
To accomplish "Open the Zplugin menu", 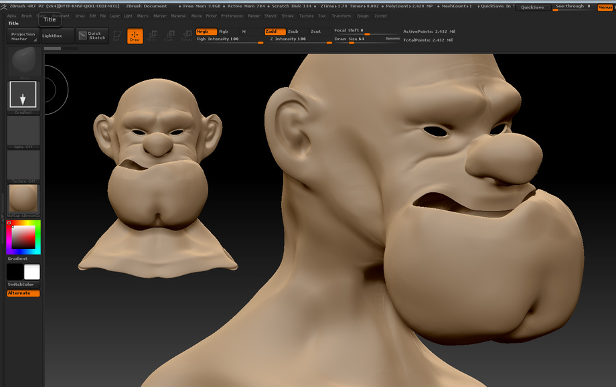I will (363, 16).
